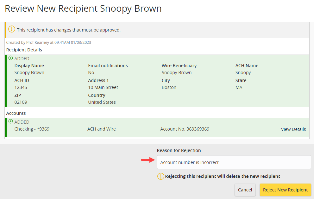Click the 'Display Name' field label
This screenshot has height=199, width=314.
29,66
